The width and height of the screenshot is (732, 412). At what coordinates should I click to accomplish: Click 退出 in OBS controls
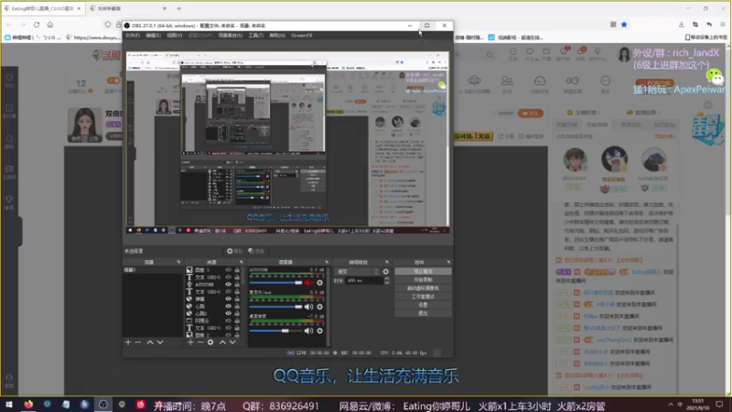click(423, 313)
